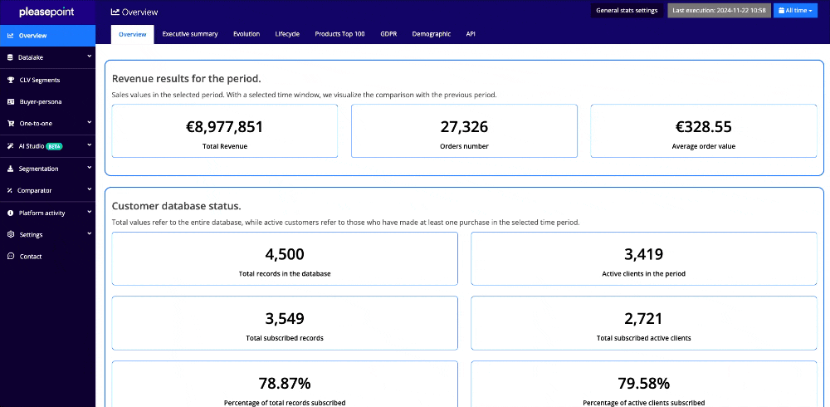Expand the Datalake menu chevron

tap(89, 57)
